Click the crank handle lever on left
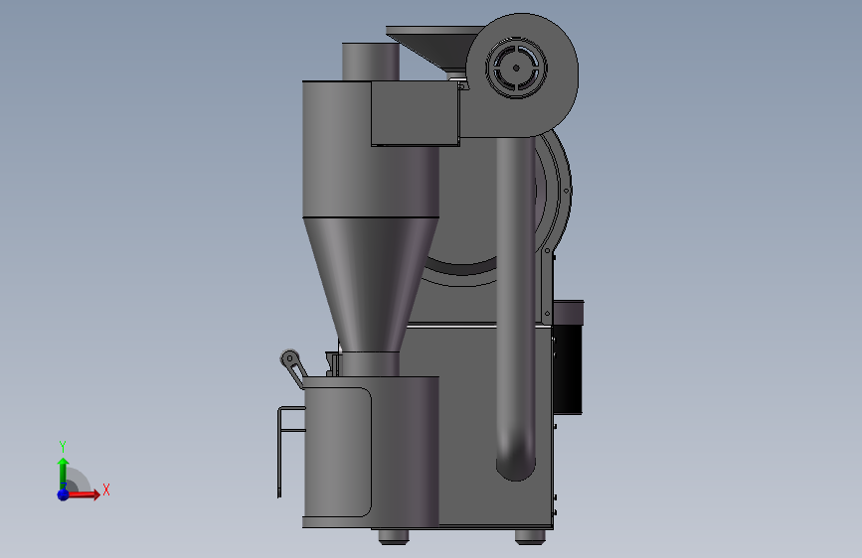 point(293,367)
